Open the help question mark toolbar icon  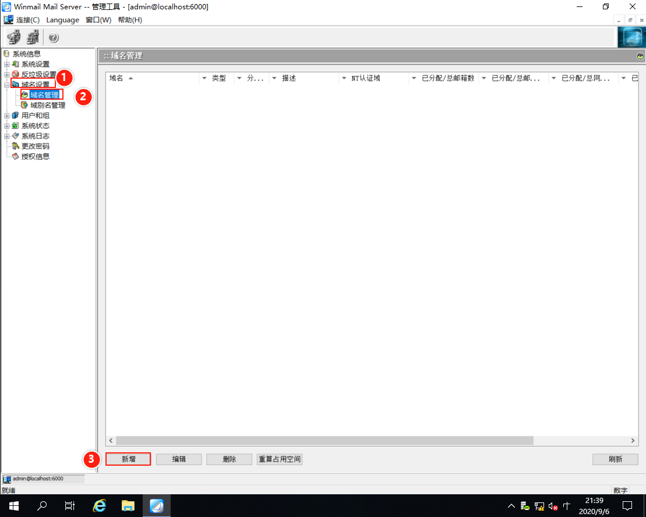tap(53, 37)
